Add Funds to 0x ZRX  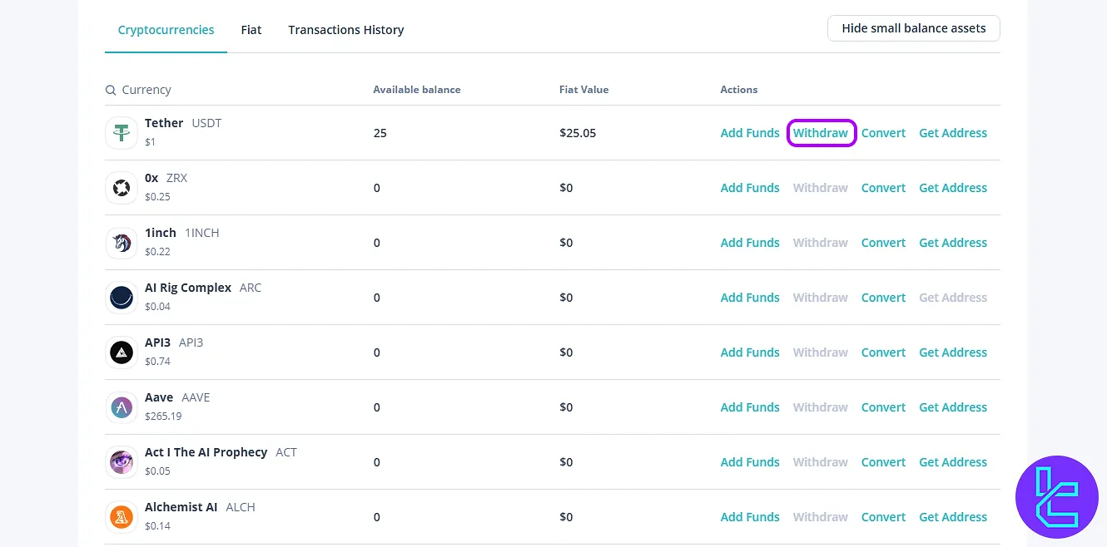(750, 188)
